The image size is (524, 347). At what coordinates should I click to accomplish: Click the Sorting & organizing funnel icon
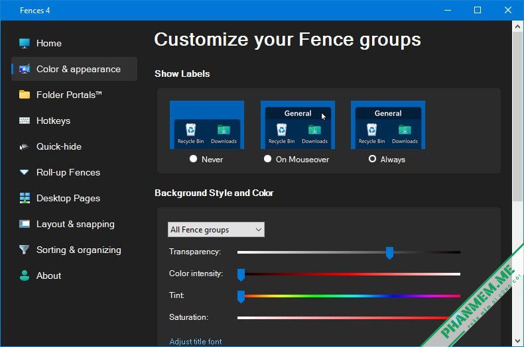point(25,250)
